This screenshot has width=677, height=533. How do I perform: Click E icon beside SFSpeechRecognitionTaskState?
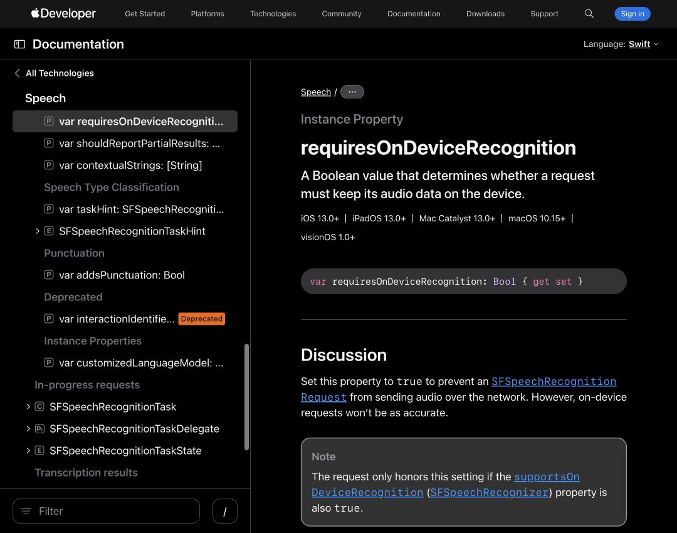tap(39, 450)
